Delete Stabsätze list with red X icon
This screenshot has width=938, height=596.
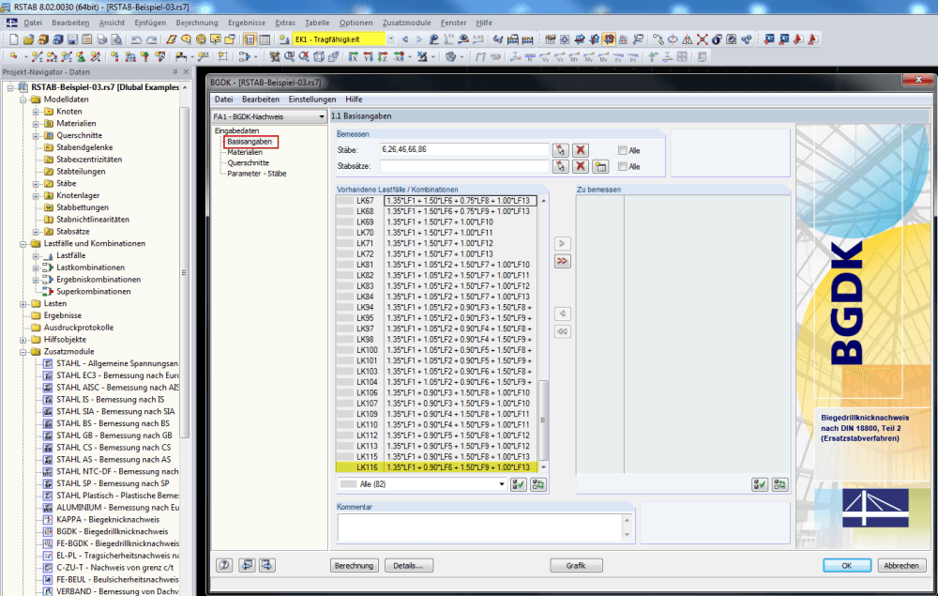click(581, 166)
